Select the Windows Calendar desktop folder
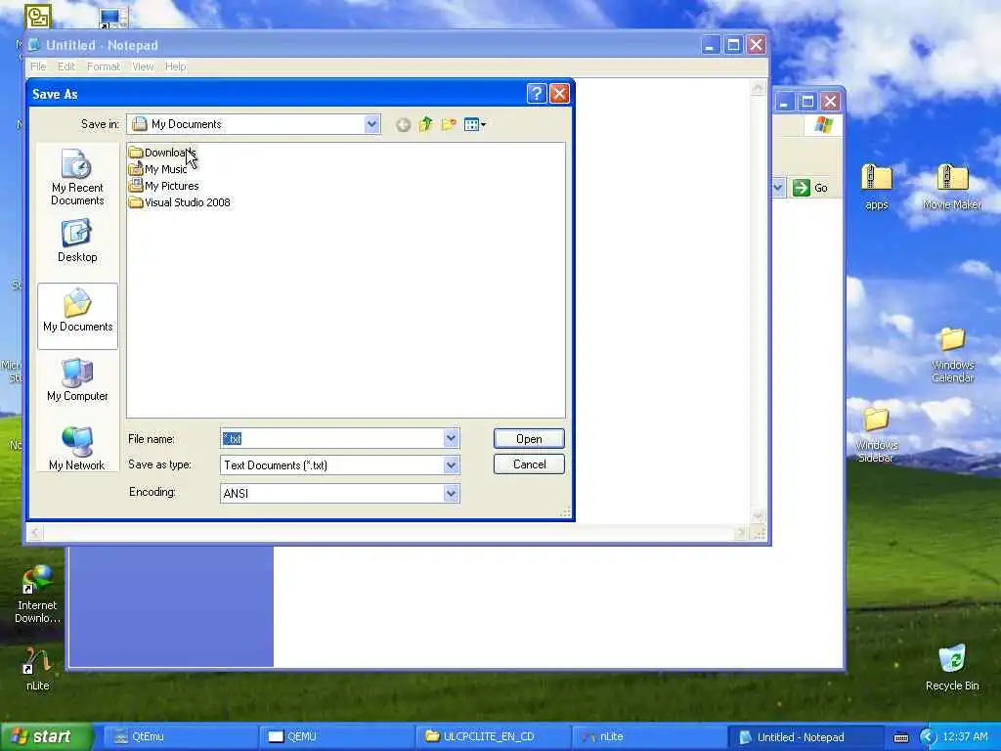 click(x=952, y=354)
